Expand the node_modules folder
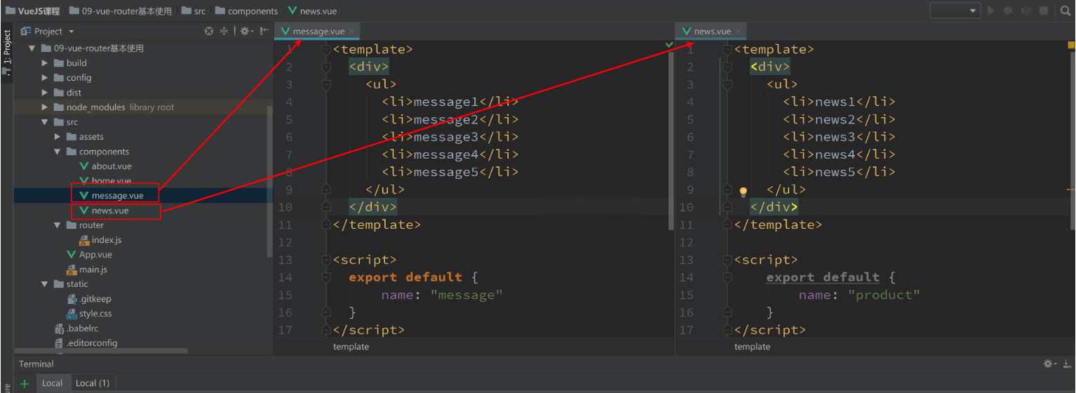 45,107
